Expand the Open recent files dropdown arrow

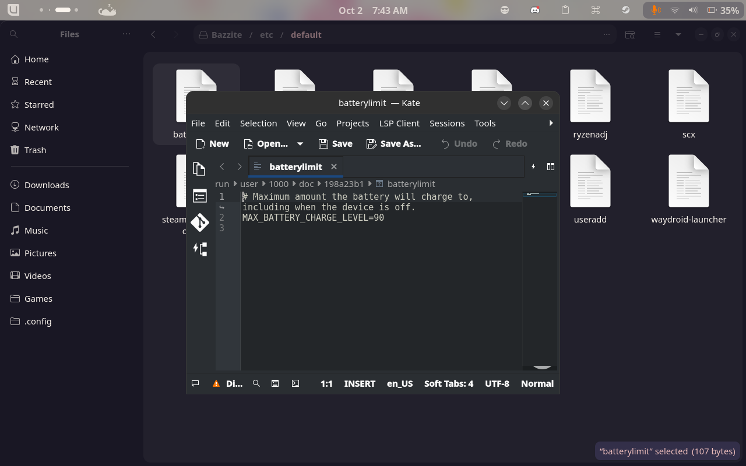click(300, 143)
